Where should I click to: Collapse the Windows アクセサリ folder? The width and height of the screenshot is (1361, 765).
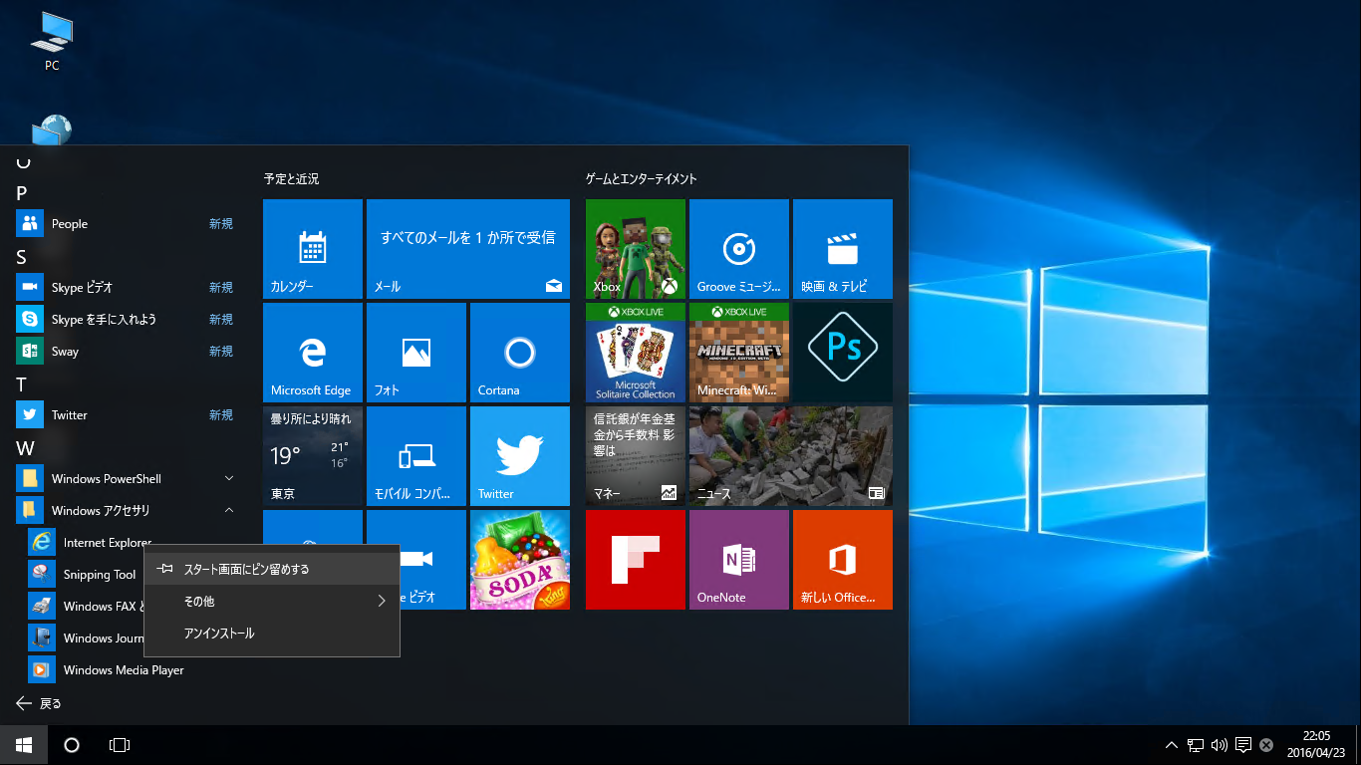[x=125, y=510]
